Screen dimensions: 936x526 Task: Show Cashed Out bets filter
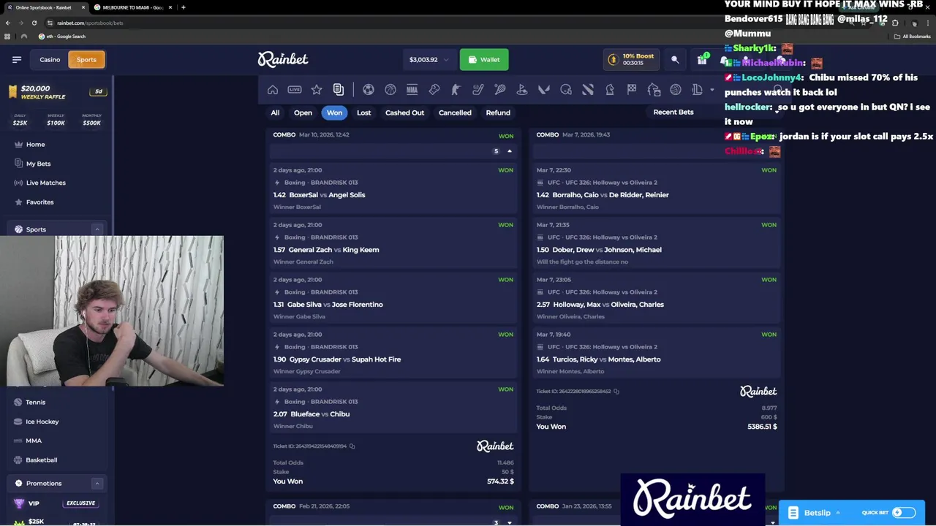(x=404, y=113)
